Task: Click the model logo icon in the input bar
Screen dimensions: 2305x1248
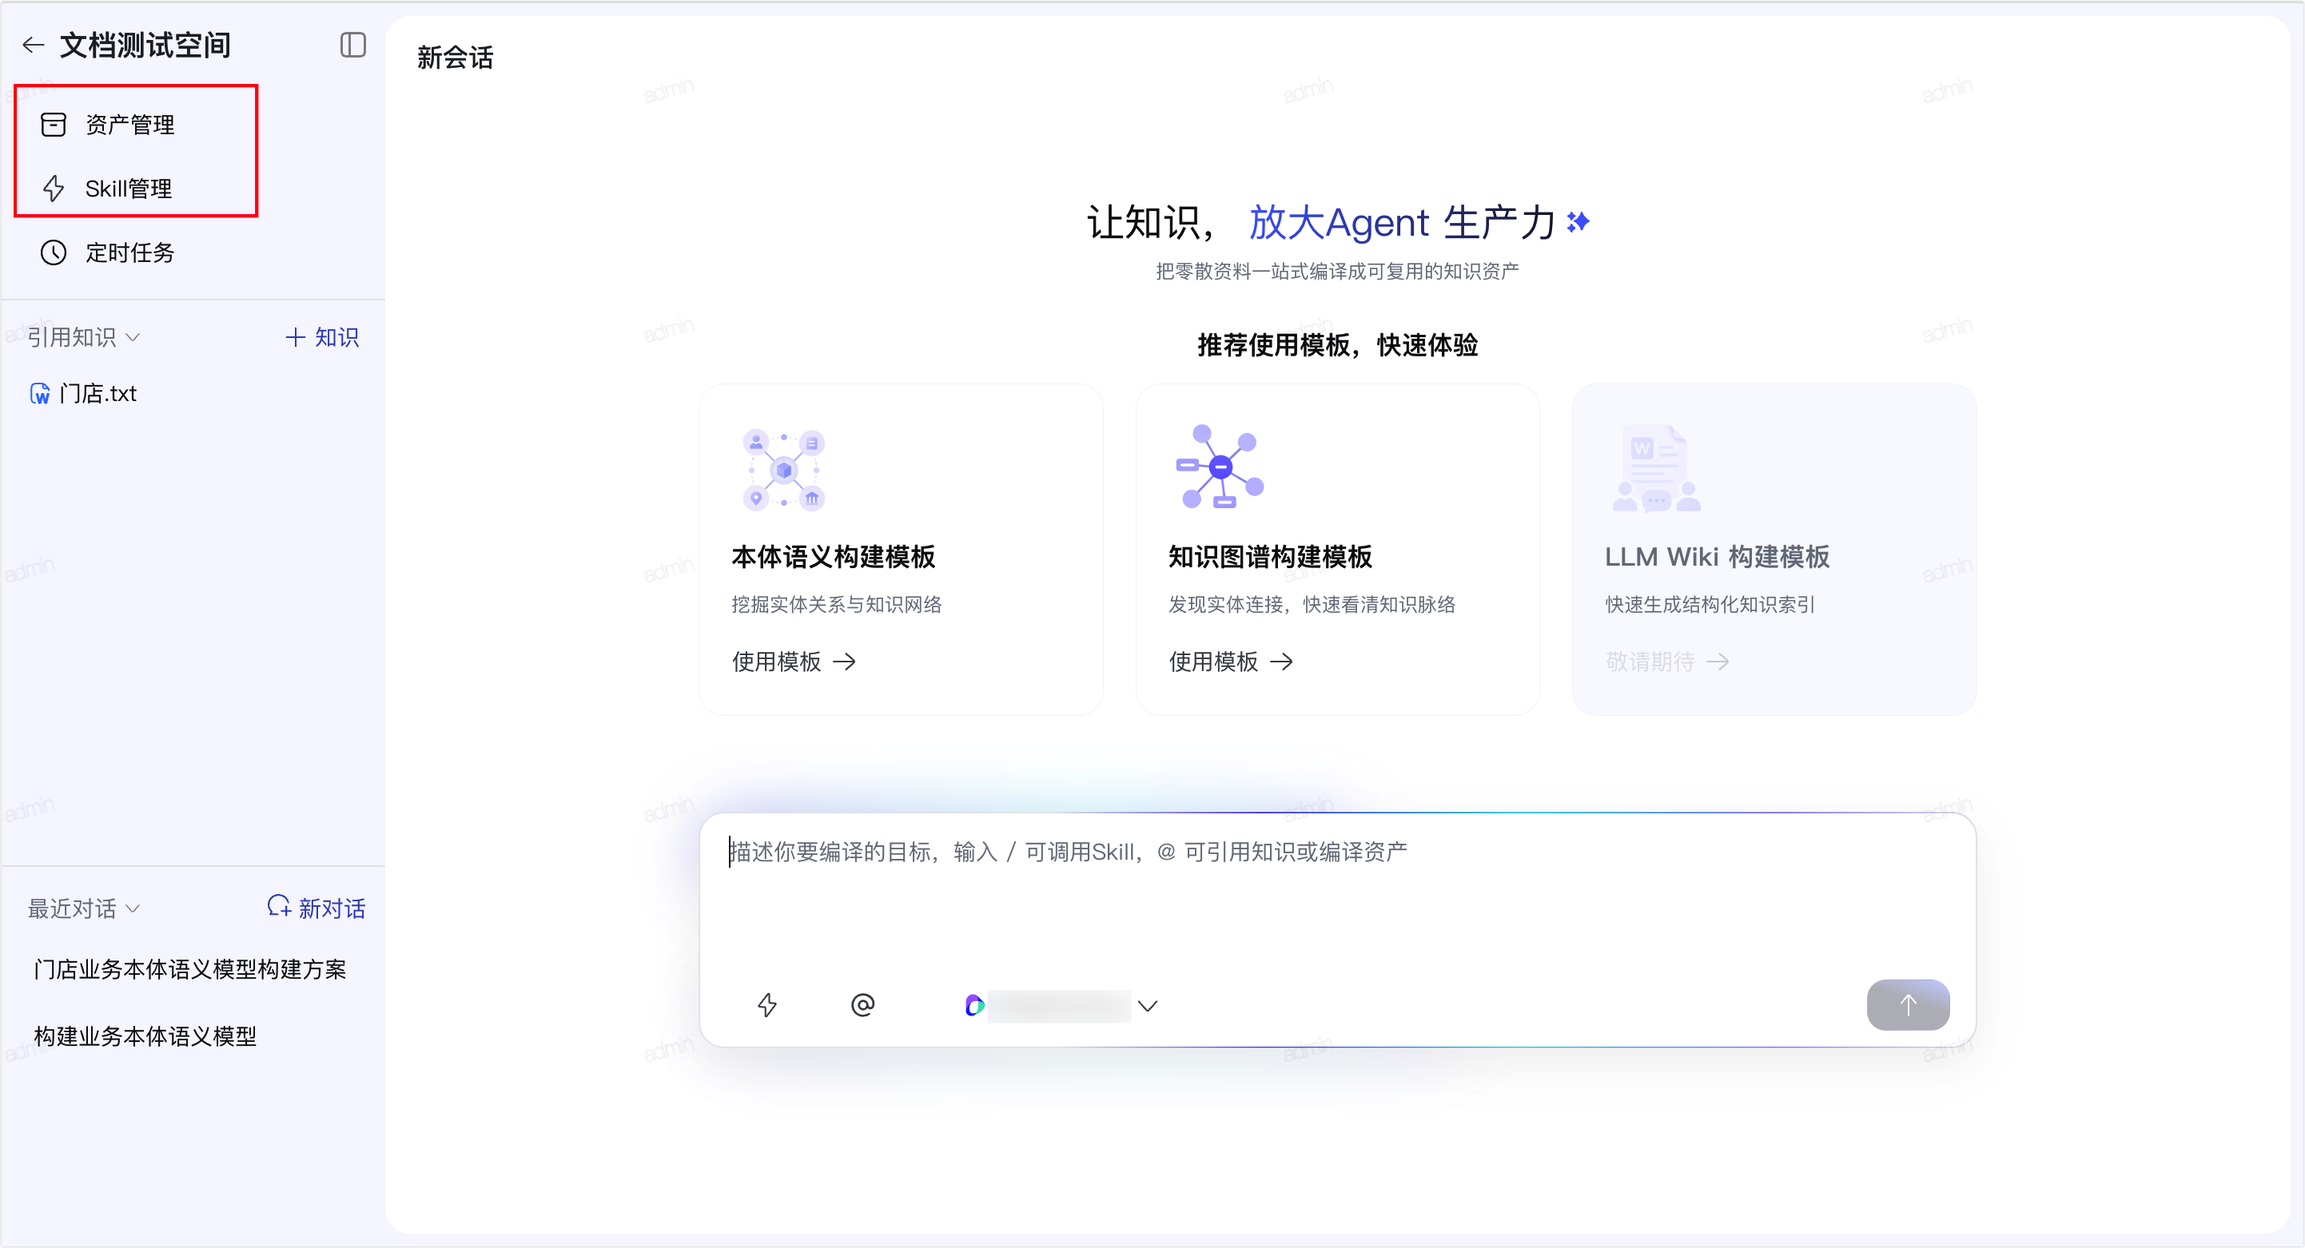Action: 974,1006
